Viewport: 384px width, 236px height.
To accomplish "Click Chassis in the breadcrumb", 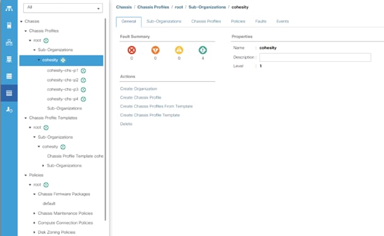I will click(x=123, y=7).
